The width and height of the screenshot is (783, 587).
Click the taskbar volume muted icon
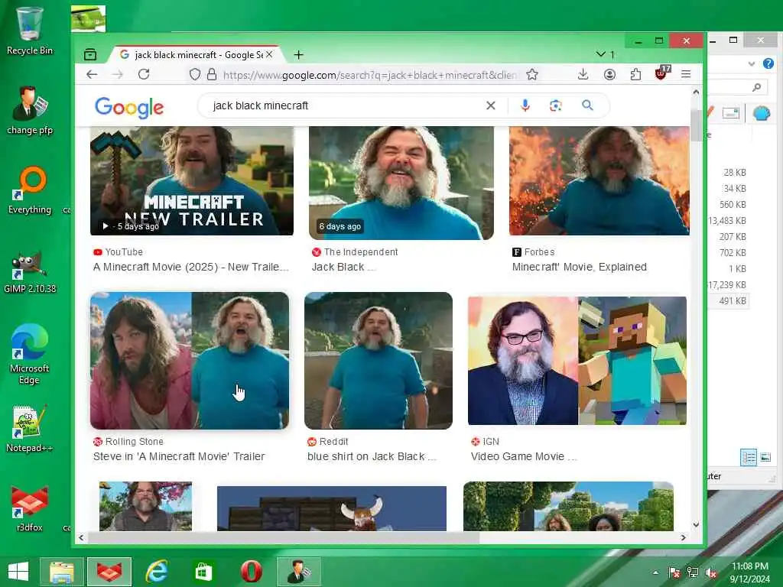point(710,572)
